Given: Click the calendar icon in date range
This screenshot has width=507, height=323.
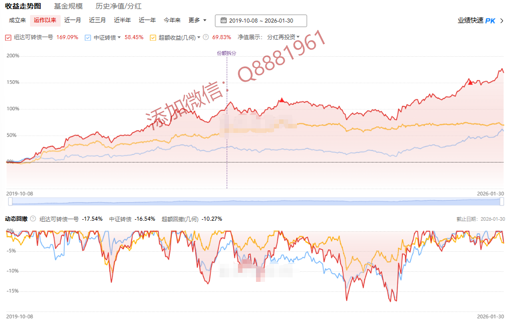Looking at the screenshot, I should coord(223,21).
